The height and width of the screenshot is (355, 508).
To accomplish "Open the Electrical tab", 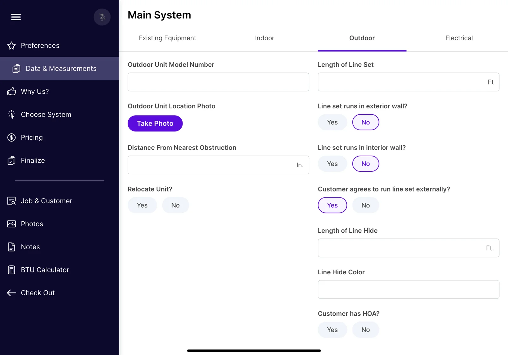I will [x=459, y=38].
